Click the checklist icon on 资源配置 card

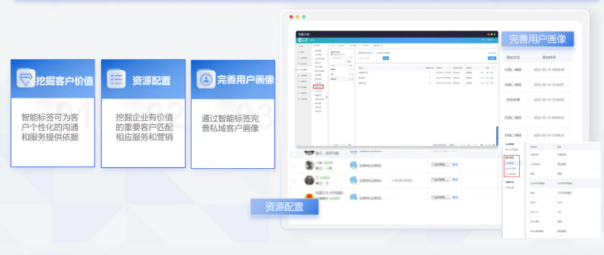point(116,79)
